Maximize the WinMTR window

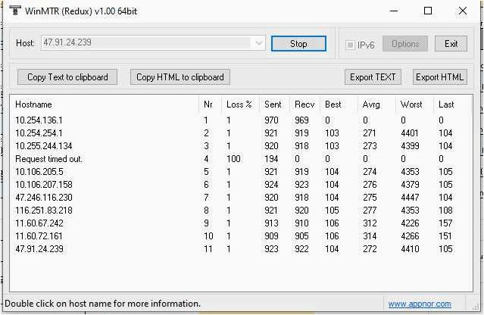(x=428, y=11)
